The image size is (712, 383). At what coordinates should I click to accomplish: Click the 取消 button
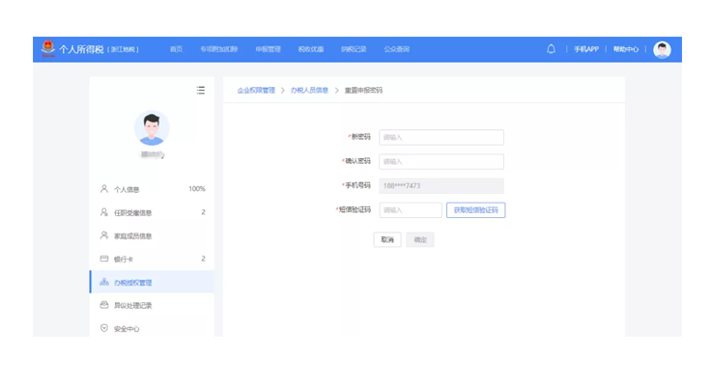[x=387, y=240]
